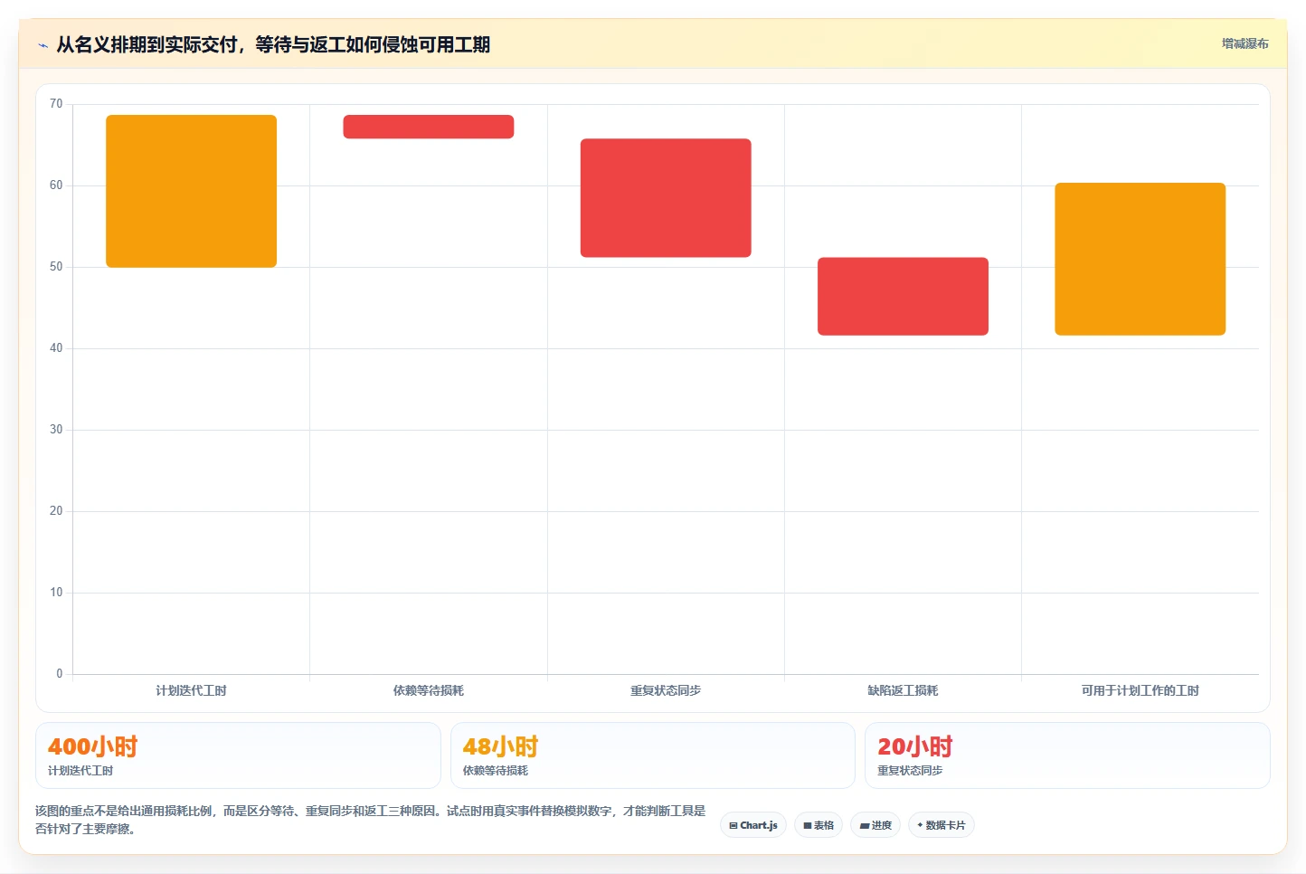
Task: Click the y-axis value 50
Action: [56, 267]
